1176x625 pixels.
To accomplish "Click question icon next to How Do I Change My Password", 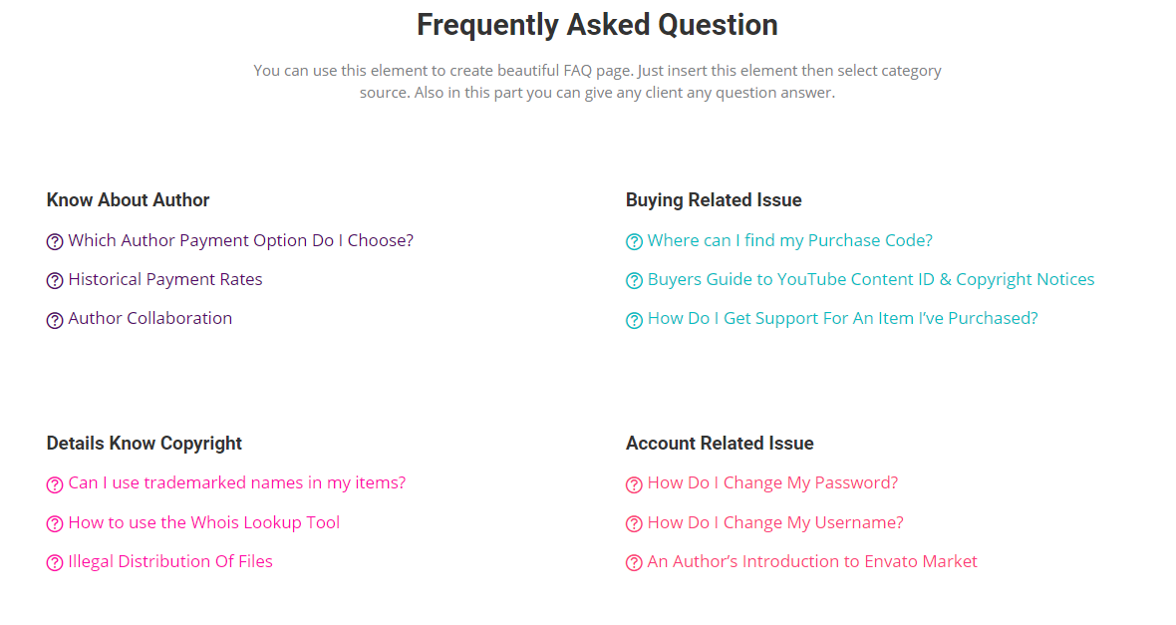I will (x=634, y=484).
